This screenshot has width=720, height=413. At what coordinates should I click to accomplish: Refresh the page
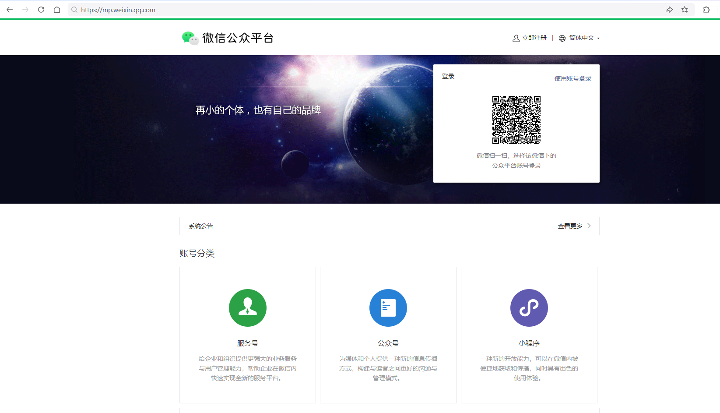(41, 9)
